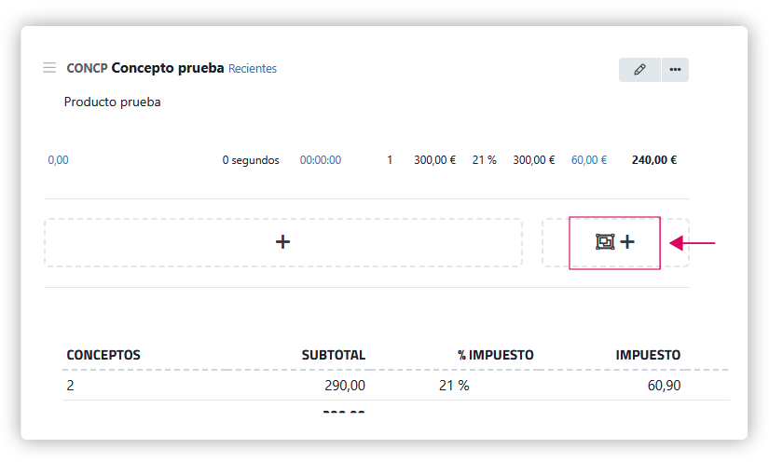Click the large plus add-concept button
This screenshot has height=476, width=769.
(283, 242)
